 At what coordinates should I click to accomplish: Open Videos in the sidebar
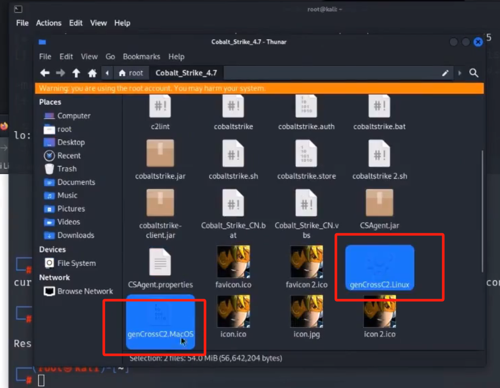61,222
